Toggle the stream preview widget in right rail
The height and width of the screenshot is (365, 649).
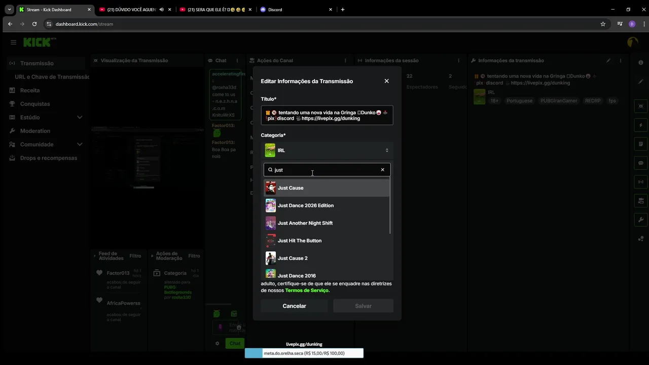coord(641,106)
